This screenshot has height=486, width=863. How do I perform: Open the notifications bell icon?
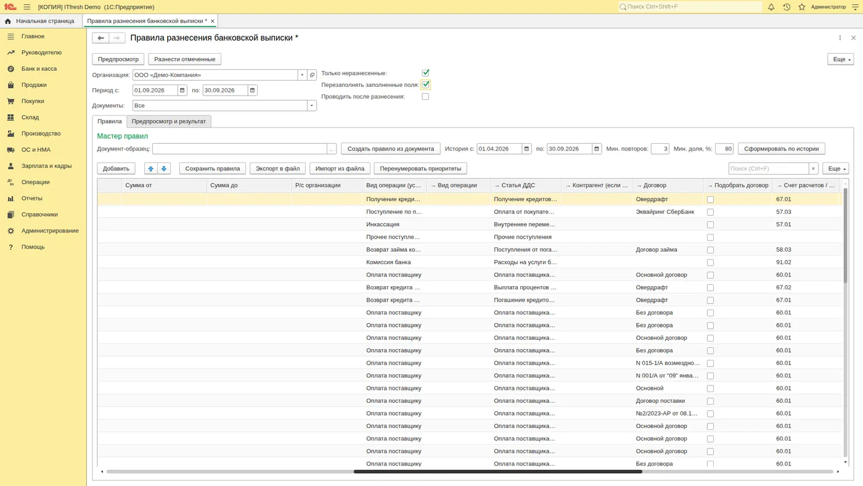point(771,7)
